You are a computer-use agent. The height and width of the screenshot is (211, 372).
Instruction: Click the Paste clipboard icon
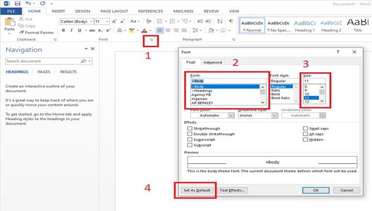click(9, 22)
